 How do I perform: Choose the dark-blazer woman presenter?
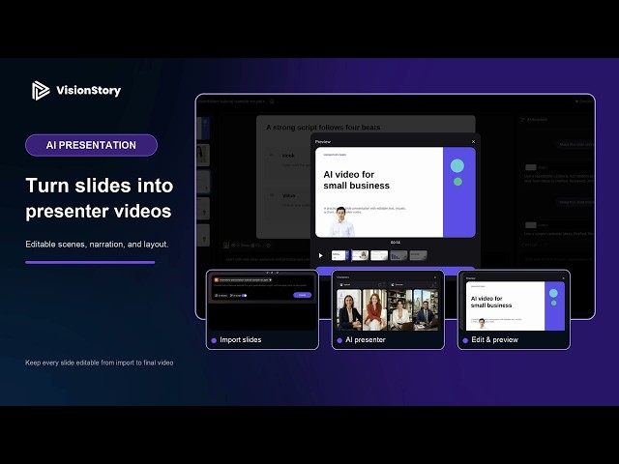coord(348,309)
